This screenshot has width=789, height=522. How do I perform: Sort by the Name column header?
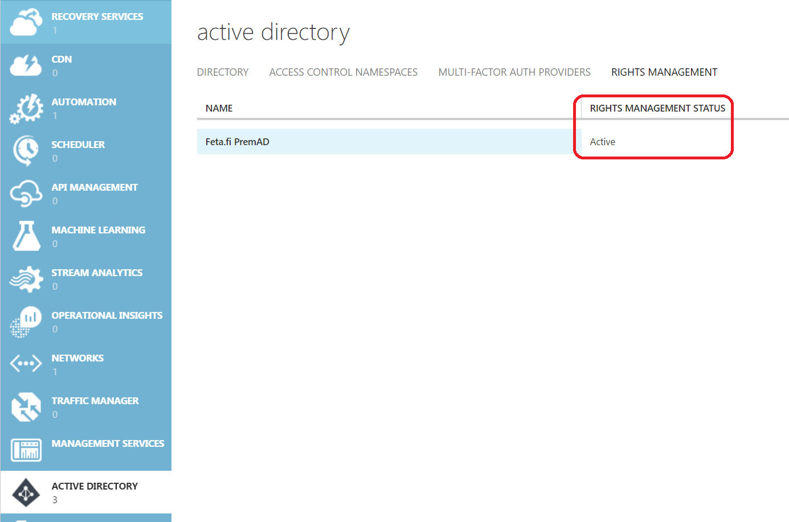[219, 108]
